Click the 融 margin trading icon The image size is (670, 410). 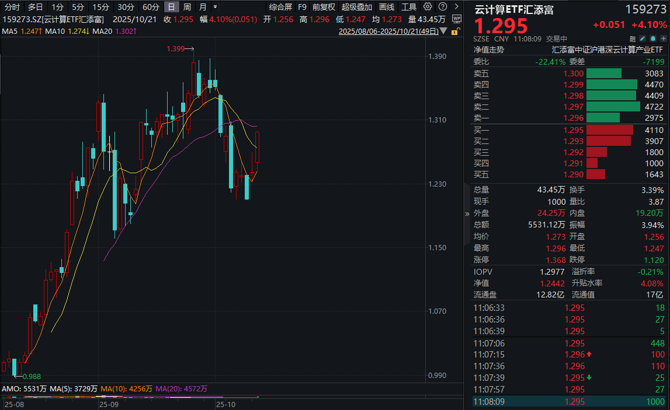pos(633,39)
